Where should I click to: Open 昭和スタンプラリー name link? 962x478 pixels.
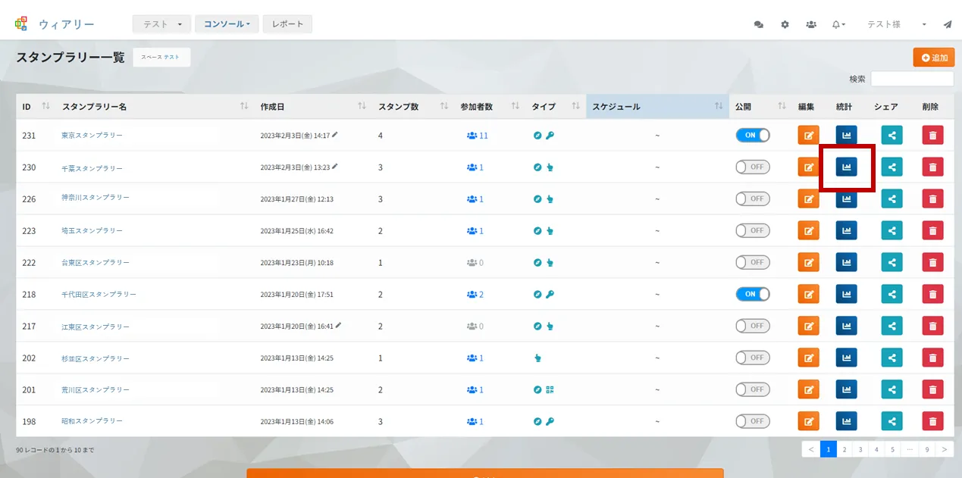coord(92,421)
